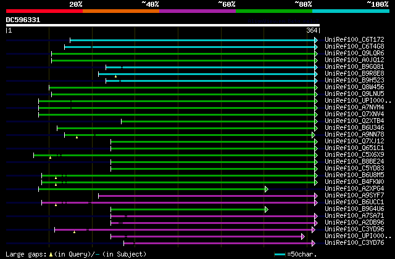Select the UniRef100_Q9LNU5 label
Viewport: 395px width, 259px height.
(x=354, y=94)
